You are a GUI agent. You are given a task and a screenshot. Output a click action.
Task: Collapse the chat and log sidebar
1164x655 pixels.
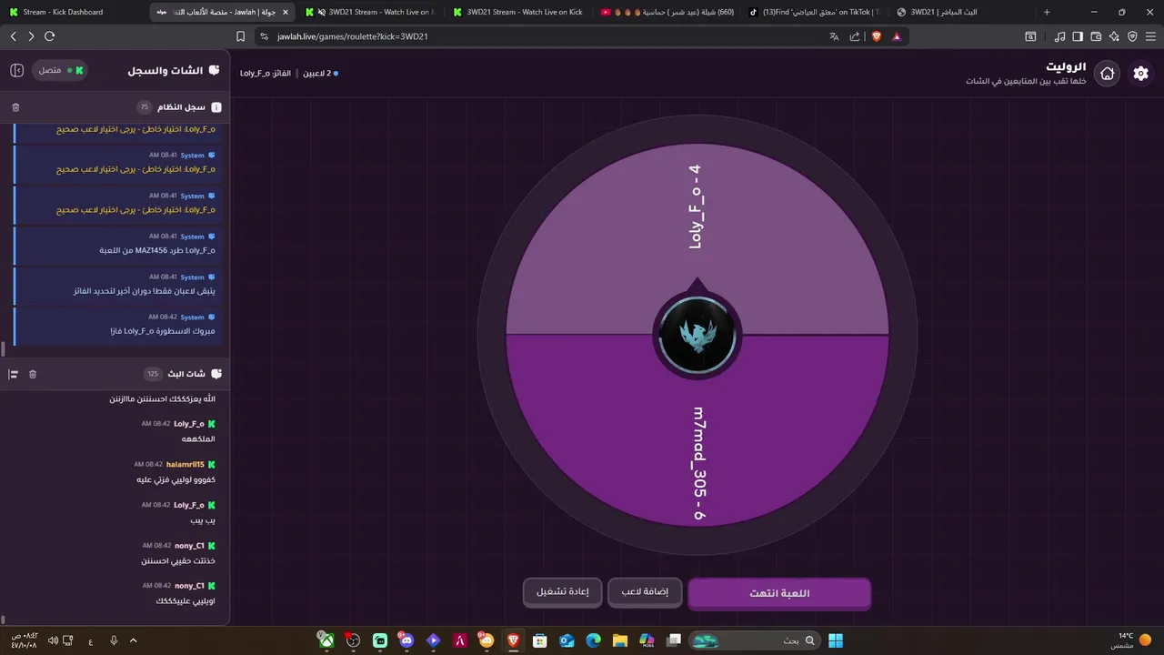pyautogui.click(x=16, y=70)
